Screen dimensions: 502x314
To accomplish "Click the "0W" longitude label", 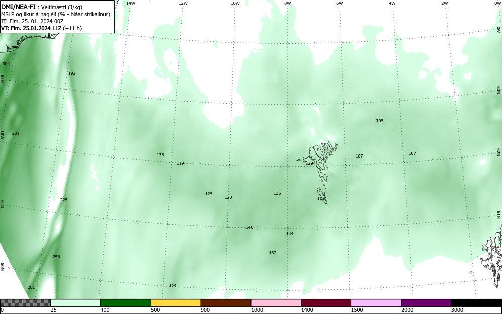I will tap(498, 3).
